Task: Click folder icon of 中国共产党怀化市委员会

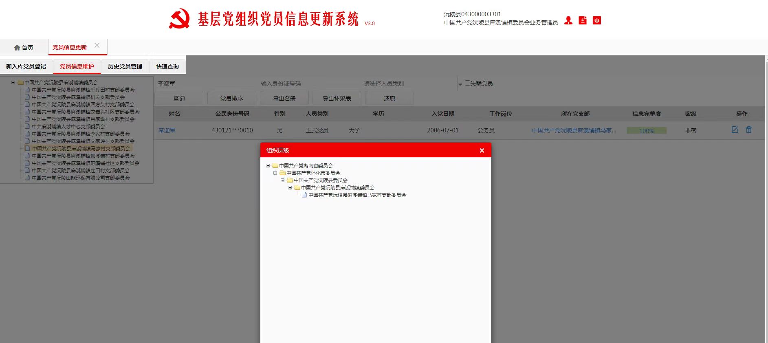Action: click(282, 173)
